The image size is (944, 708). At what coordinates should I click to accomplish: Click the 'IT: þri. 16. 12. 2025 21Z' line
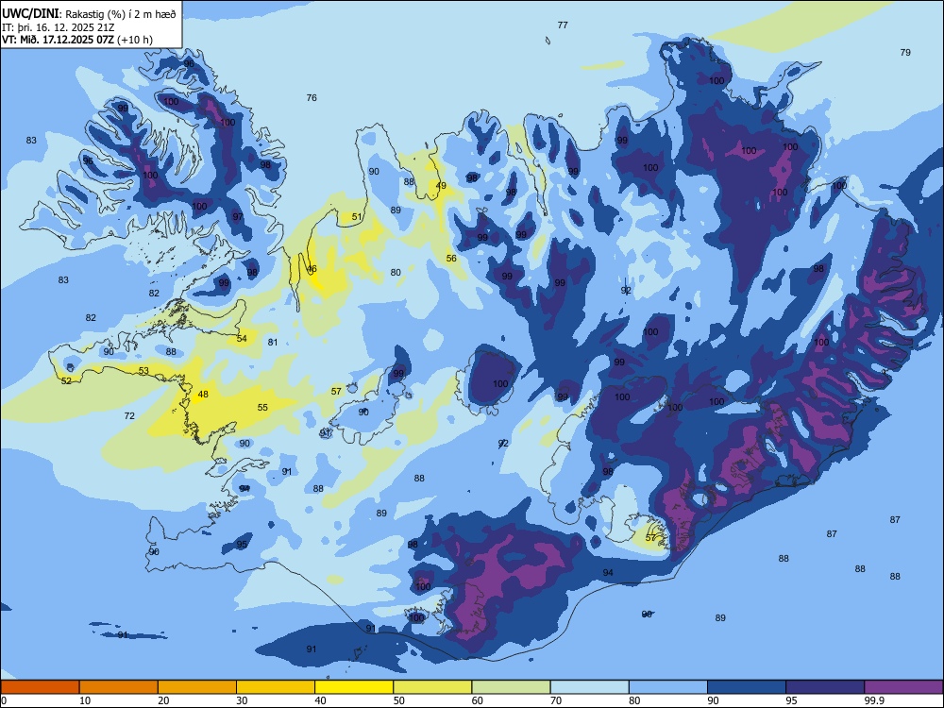pos(59,27)
